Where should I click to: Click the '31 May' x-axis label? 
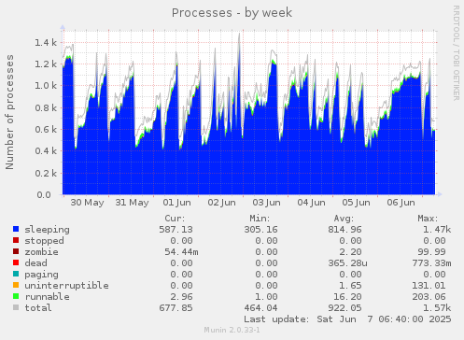(x=132, y=203)
